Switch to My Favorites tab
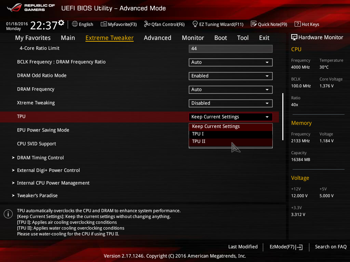This screenshot has width=350, height=262. pyautogui.click(x=33, y=38)
